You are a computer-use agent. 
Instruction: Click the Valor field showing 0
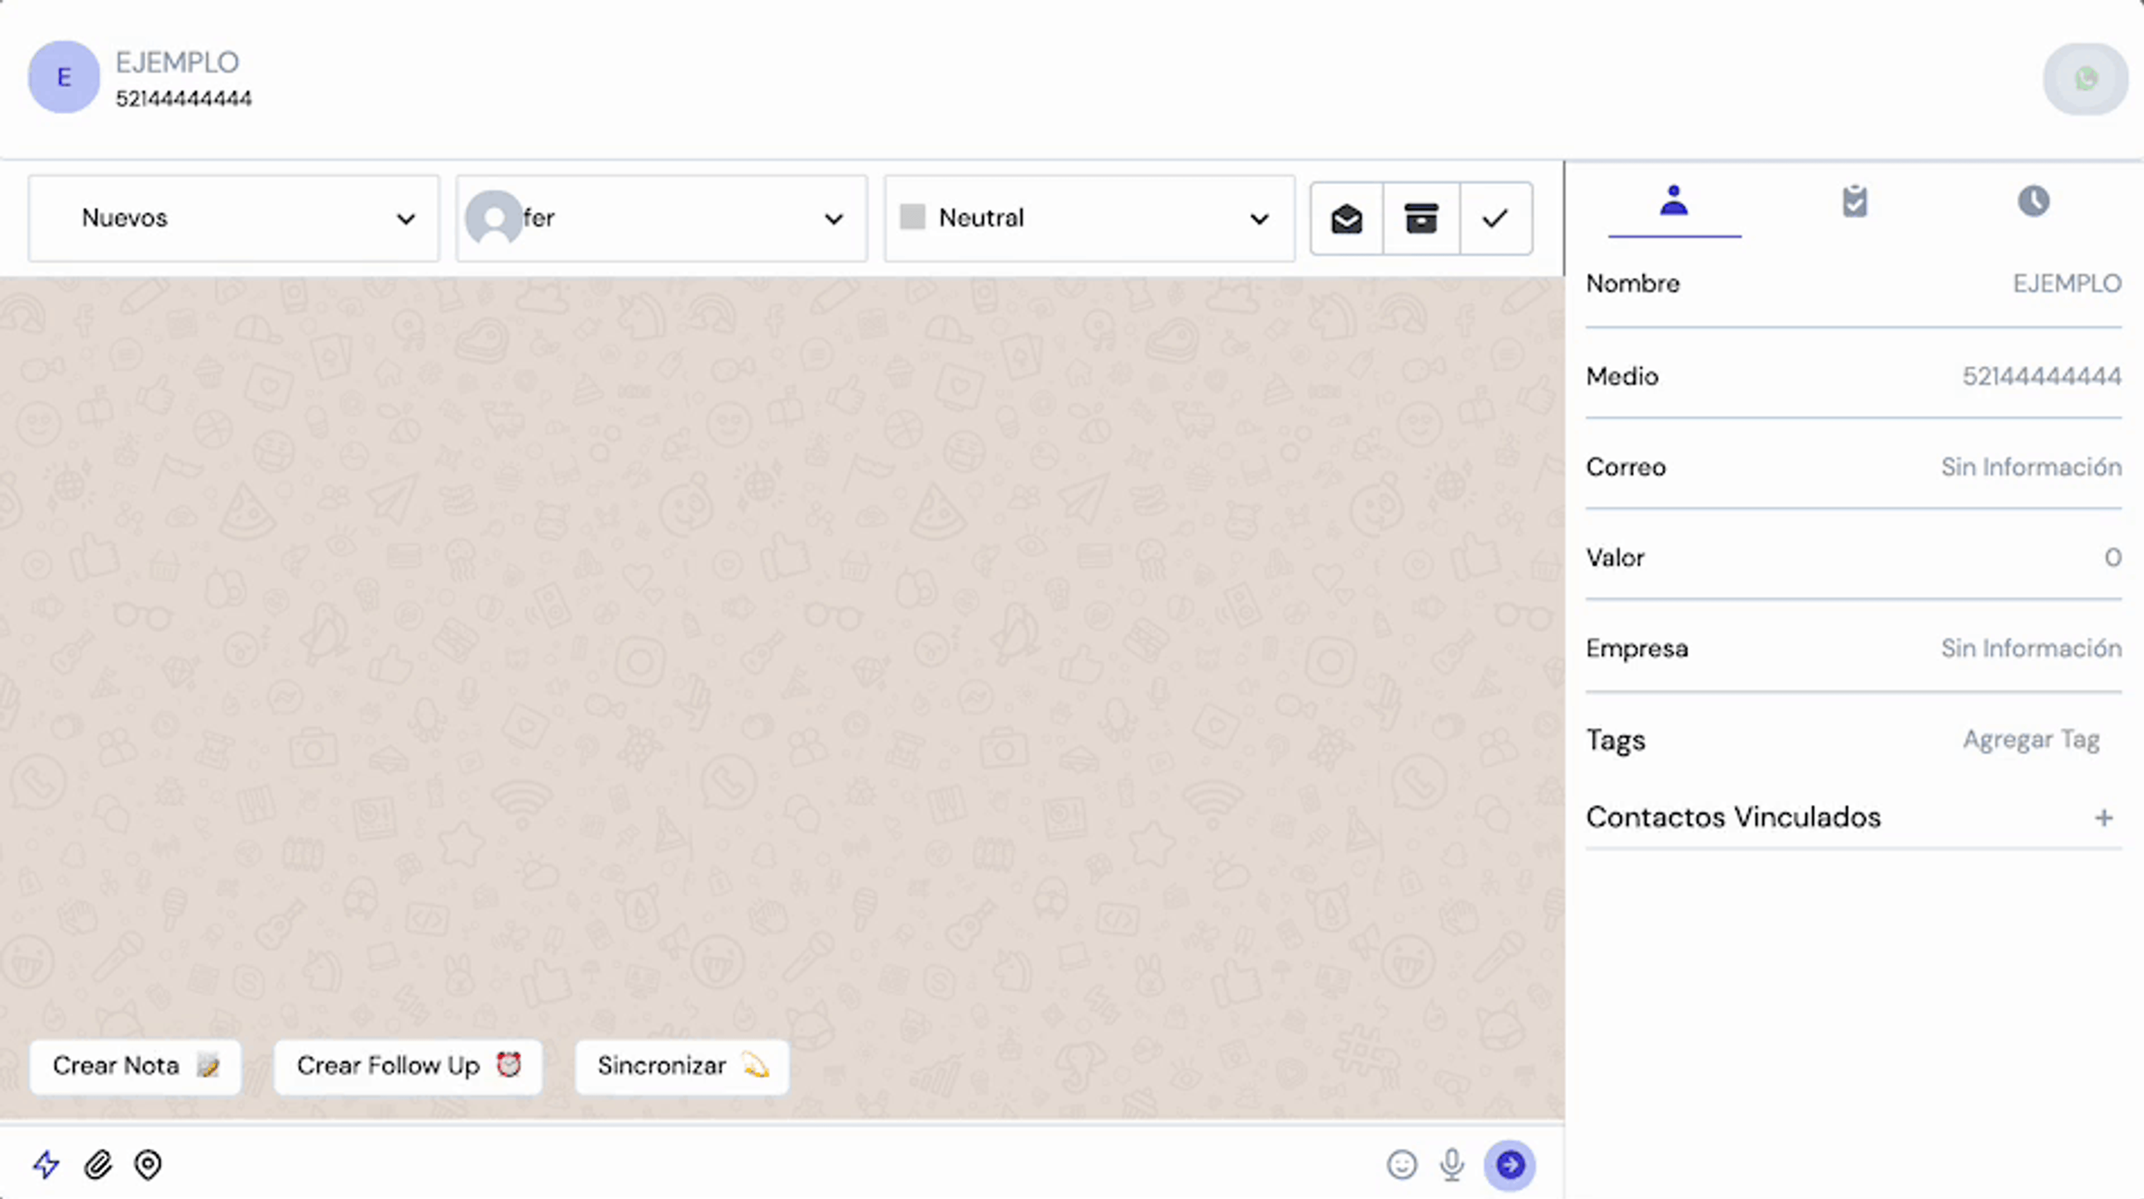(2112, 558)
